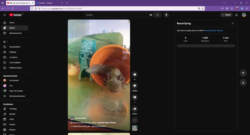Mute the tab using speaker icon
This screenshot has width=250, height=135.
[x=11, y=3]
